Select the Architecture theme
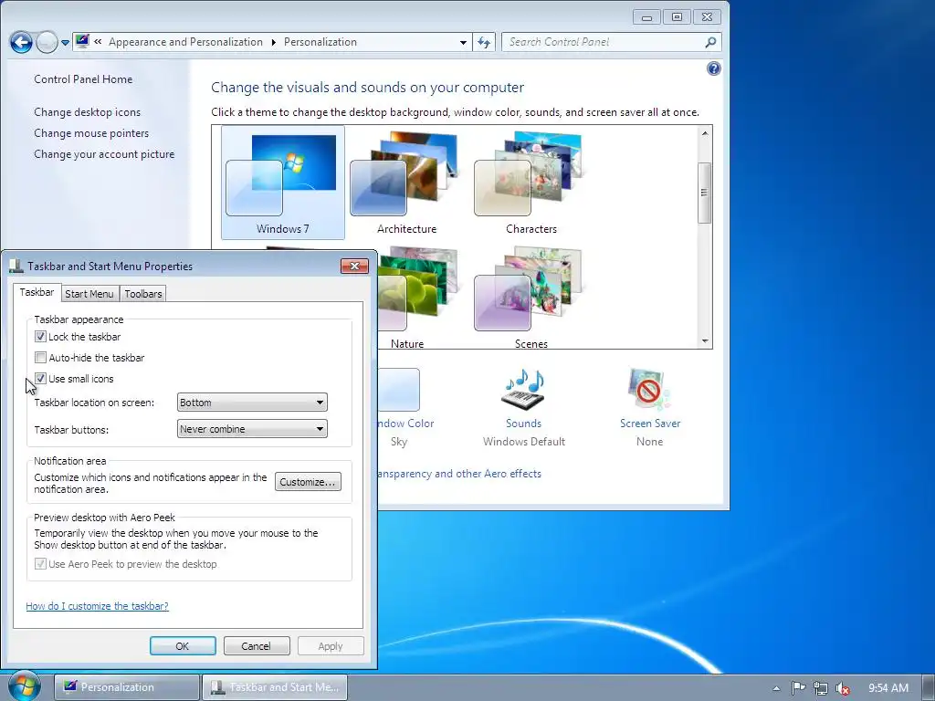The height and width of the screenshot is (701, 935). click(406, 183)
